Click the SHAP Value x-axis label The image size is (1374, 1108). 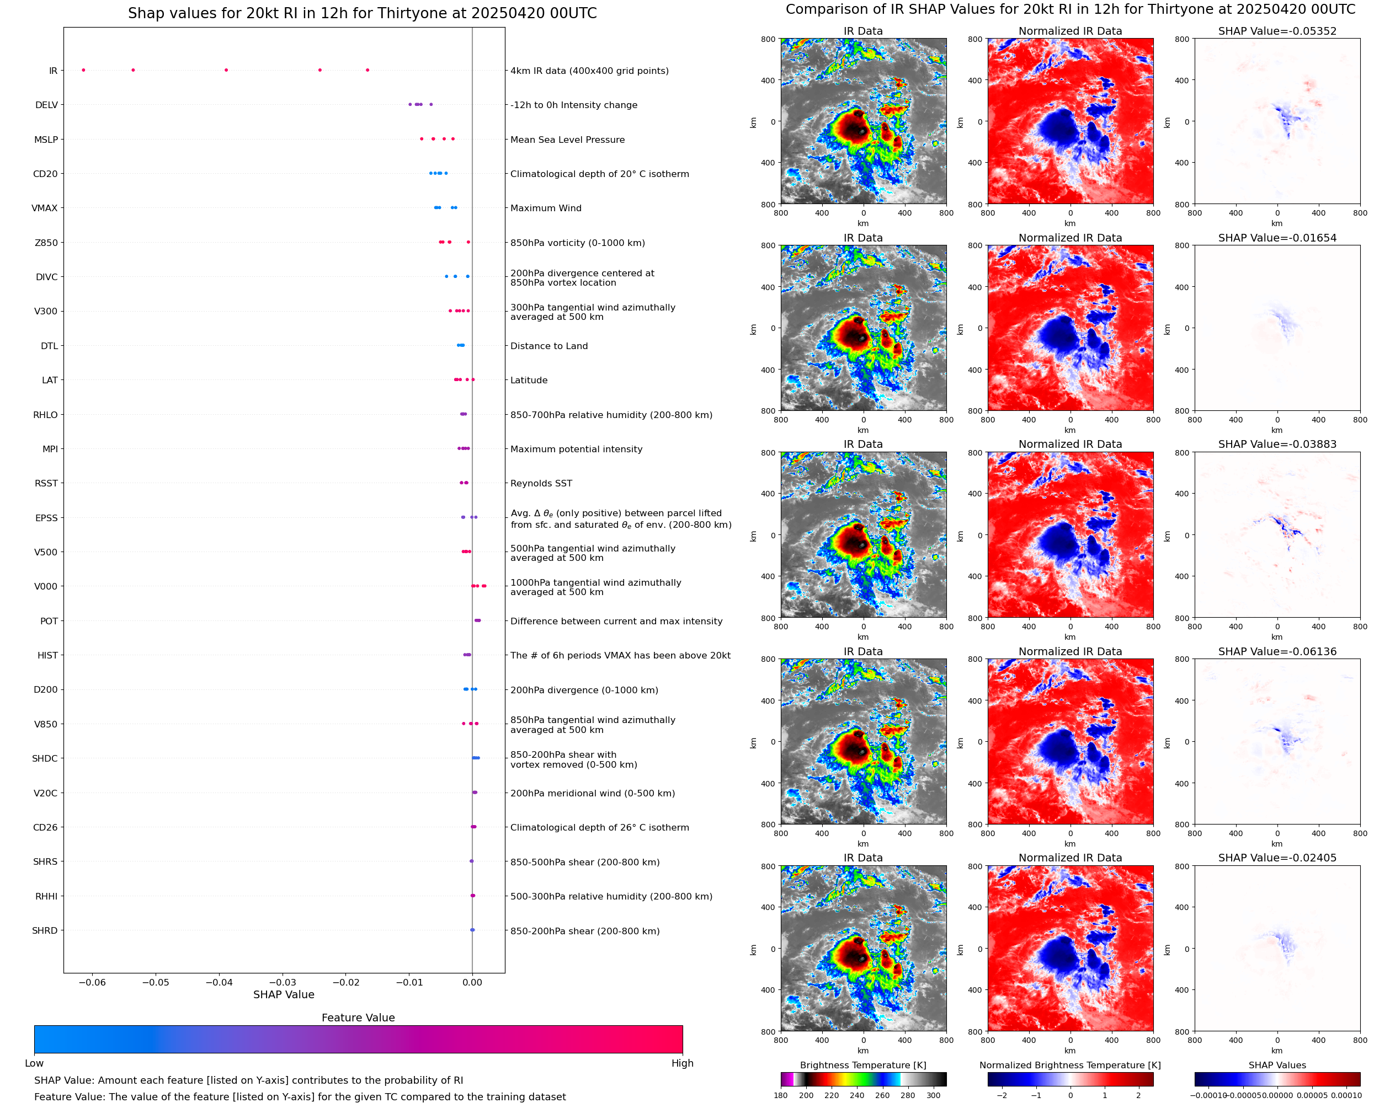coord(284,994)
